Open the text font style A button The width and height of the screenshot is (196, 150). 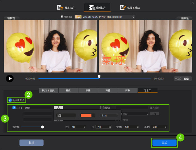click(x=58, y=107)
